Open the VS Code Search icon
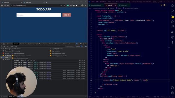 pos(172,11)
